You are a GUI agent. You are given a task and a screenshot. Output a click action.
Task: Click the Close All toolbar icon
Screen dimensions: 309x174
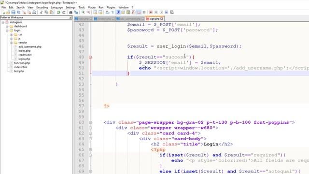point(29,12)
